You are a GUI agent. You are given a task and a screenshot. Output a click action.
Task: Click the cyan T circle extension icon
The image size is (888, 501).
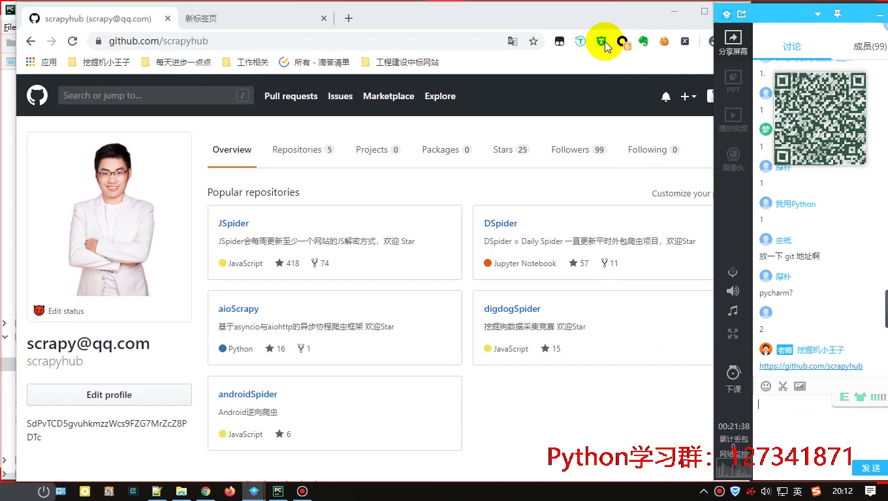click(580, 41)
